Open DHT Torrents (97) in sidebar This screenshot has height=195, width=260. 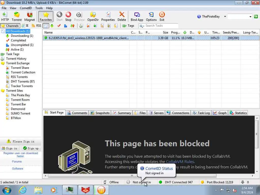coord(23,82)
